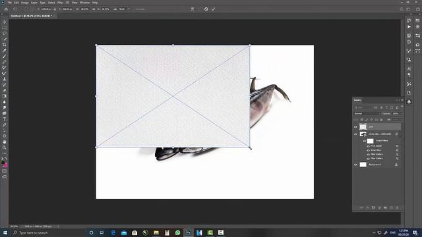
Task: Reset default foreground and background colors
Action: tap(2, 159)
